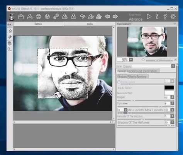The image size is (183, 155).
Task: Open the Effects sub-tab
Action: [131, 77]
